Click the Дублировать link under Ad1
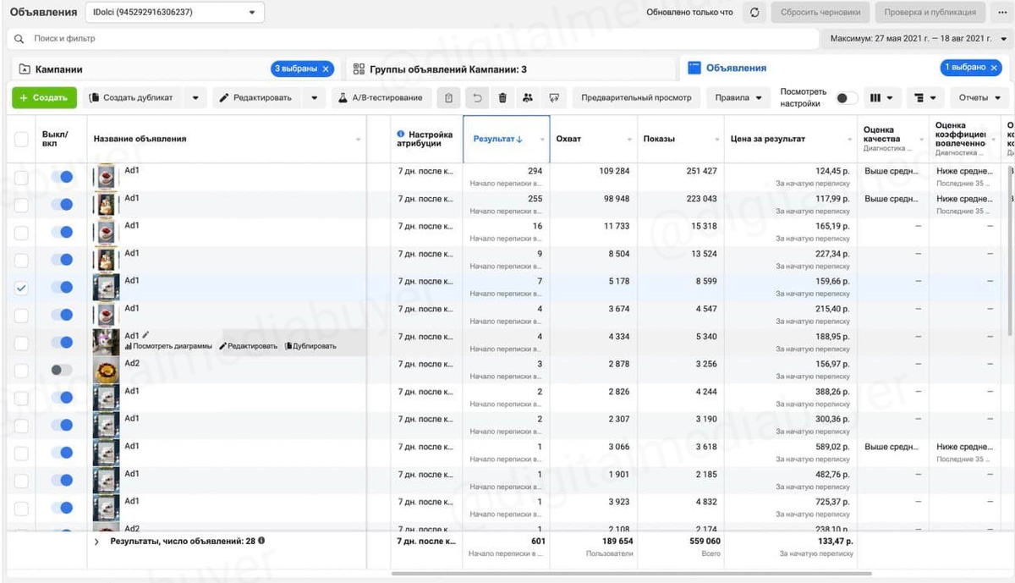Screen dimensions: 1015x583 [x=310, y=346]
